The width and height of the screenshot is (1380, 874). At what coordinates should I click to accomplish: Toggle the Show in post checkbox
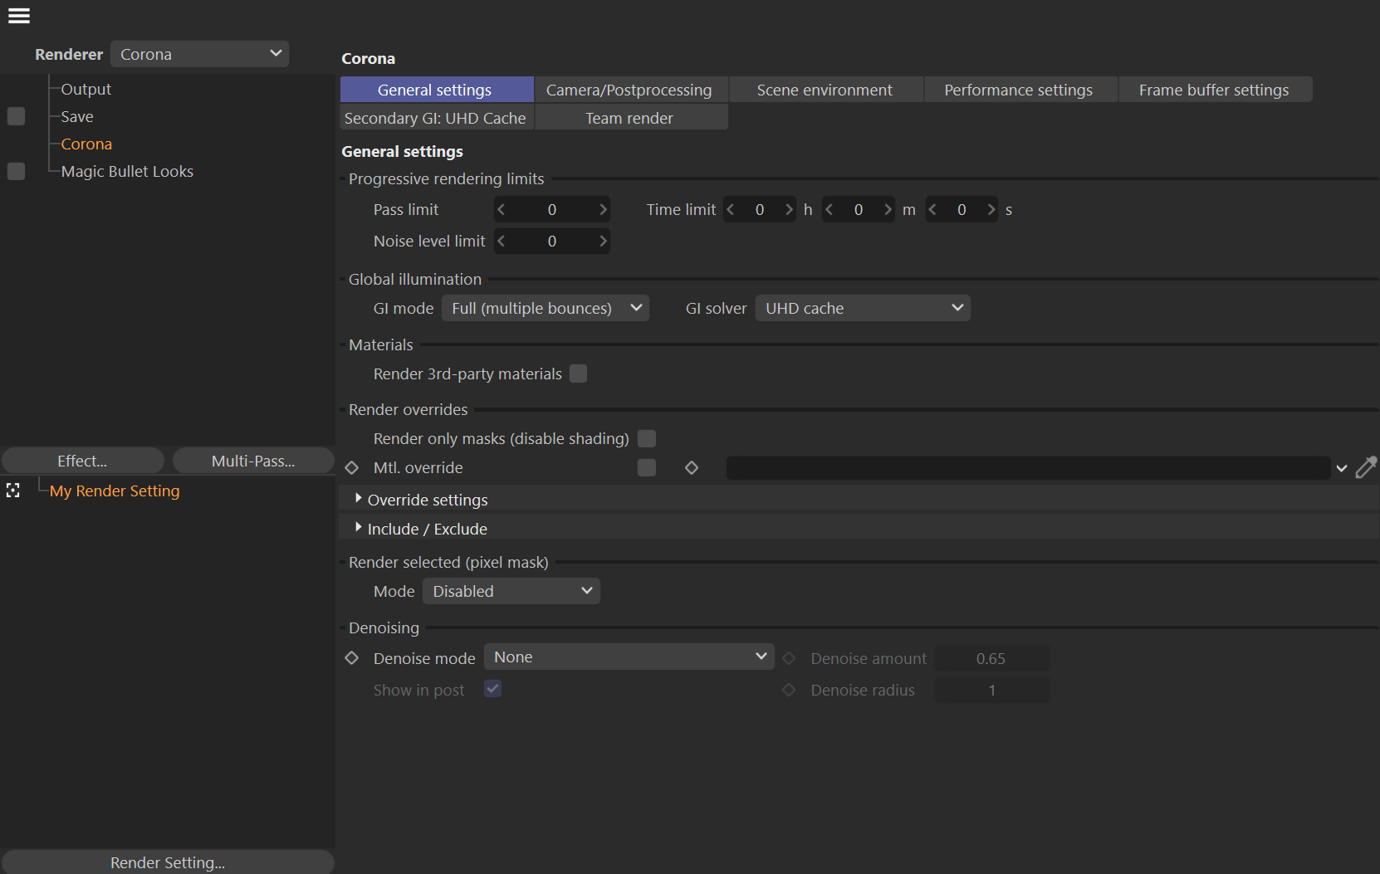(492, 689)
